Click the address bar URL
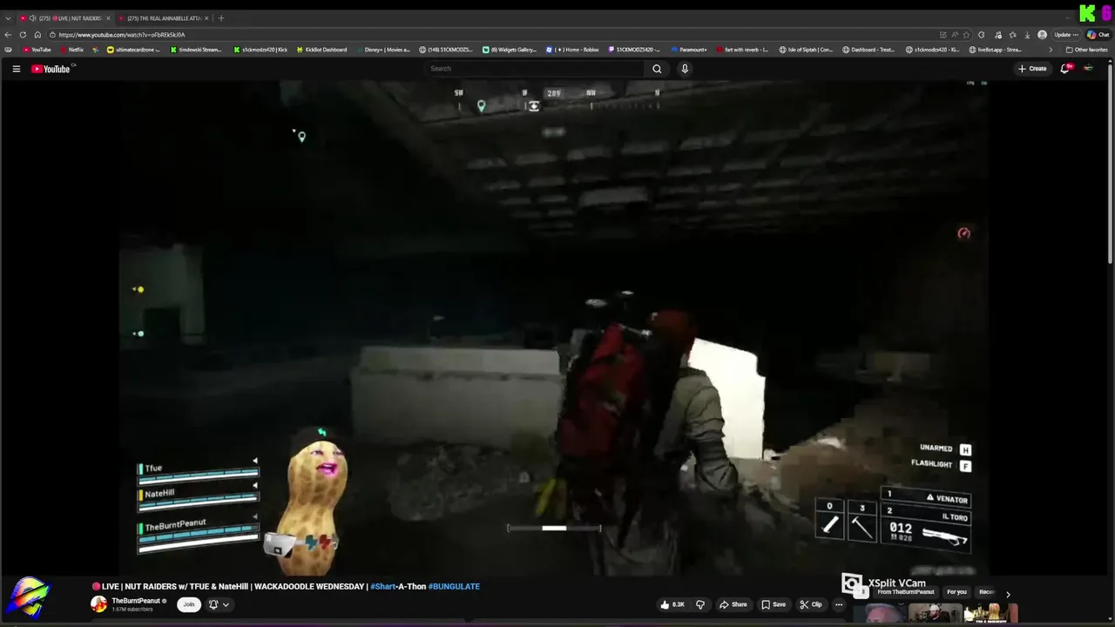Image resolution: width=1115 pixels, height=627 pixels. click(122, 35)
